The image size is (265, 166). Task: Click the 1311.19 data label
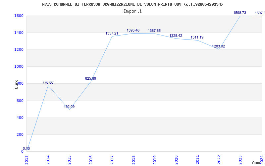click(x=197, y=37)
